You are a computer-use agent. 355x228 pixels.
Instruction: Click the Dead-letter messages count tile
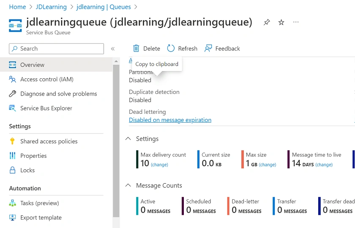245,206
